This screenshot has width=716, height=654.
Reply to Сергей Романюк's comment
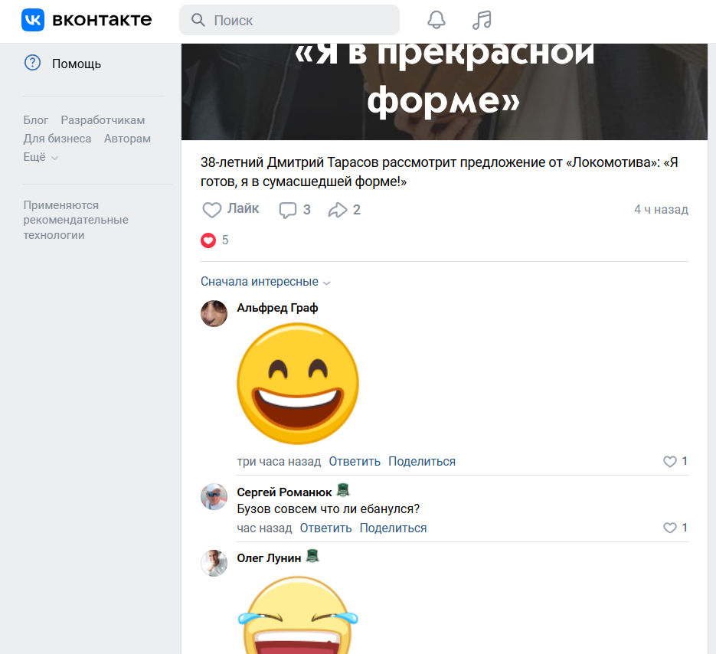[x=325, y=528]
